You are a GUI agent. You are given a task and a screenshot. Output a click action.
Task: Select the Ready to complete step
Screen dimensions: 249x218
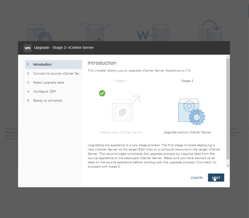(53, 100)
